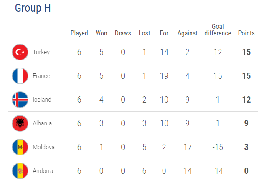Click the Iceland flag icon
The height and width of the screenshot is (188, 267).
(20, 100)
